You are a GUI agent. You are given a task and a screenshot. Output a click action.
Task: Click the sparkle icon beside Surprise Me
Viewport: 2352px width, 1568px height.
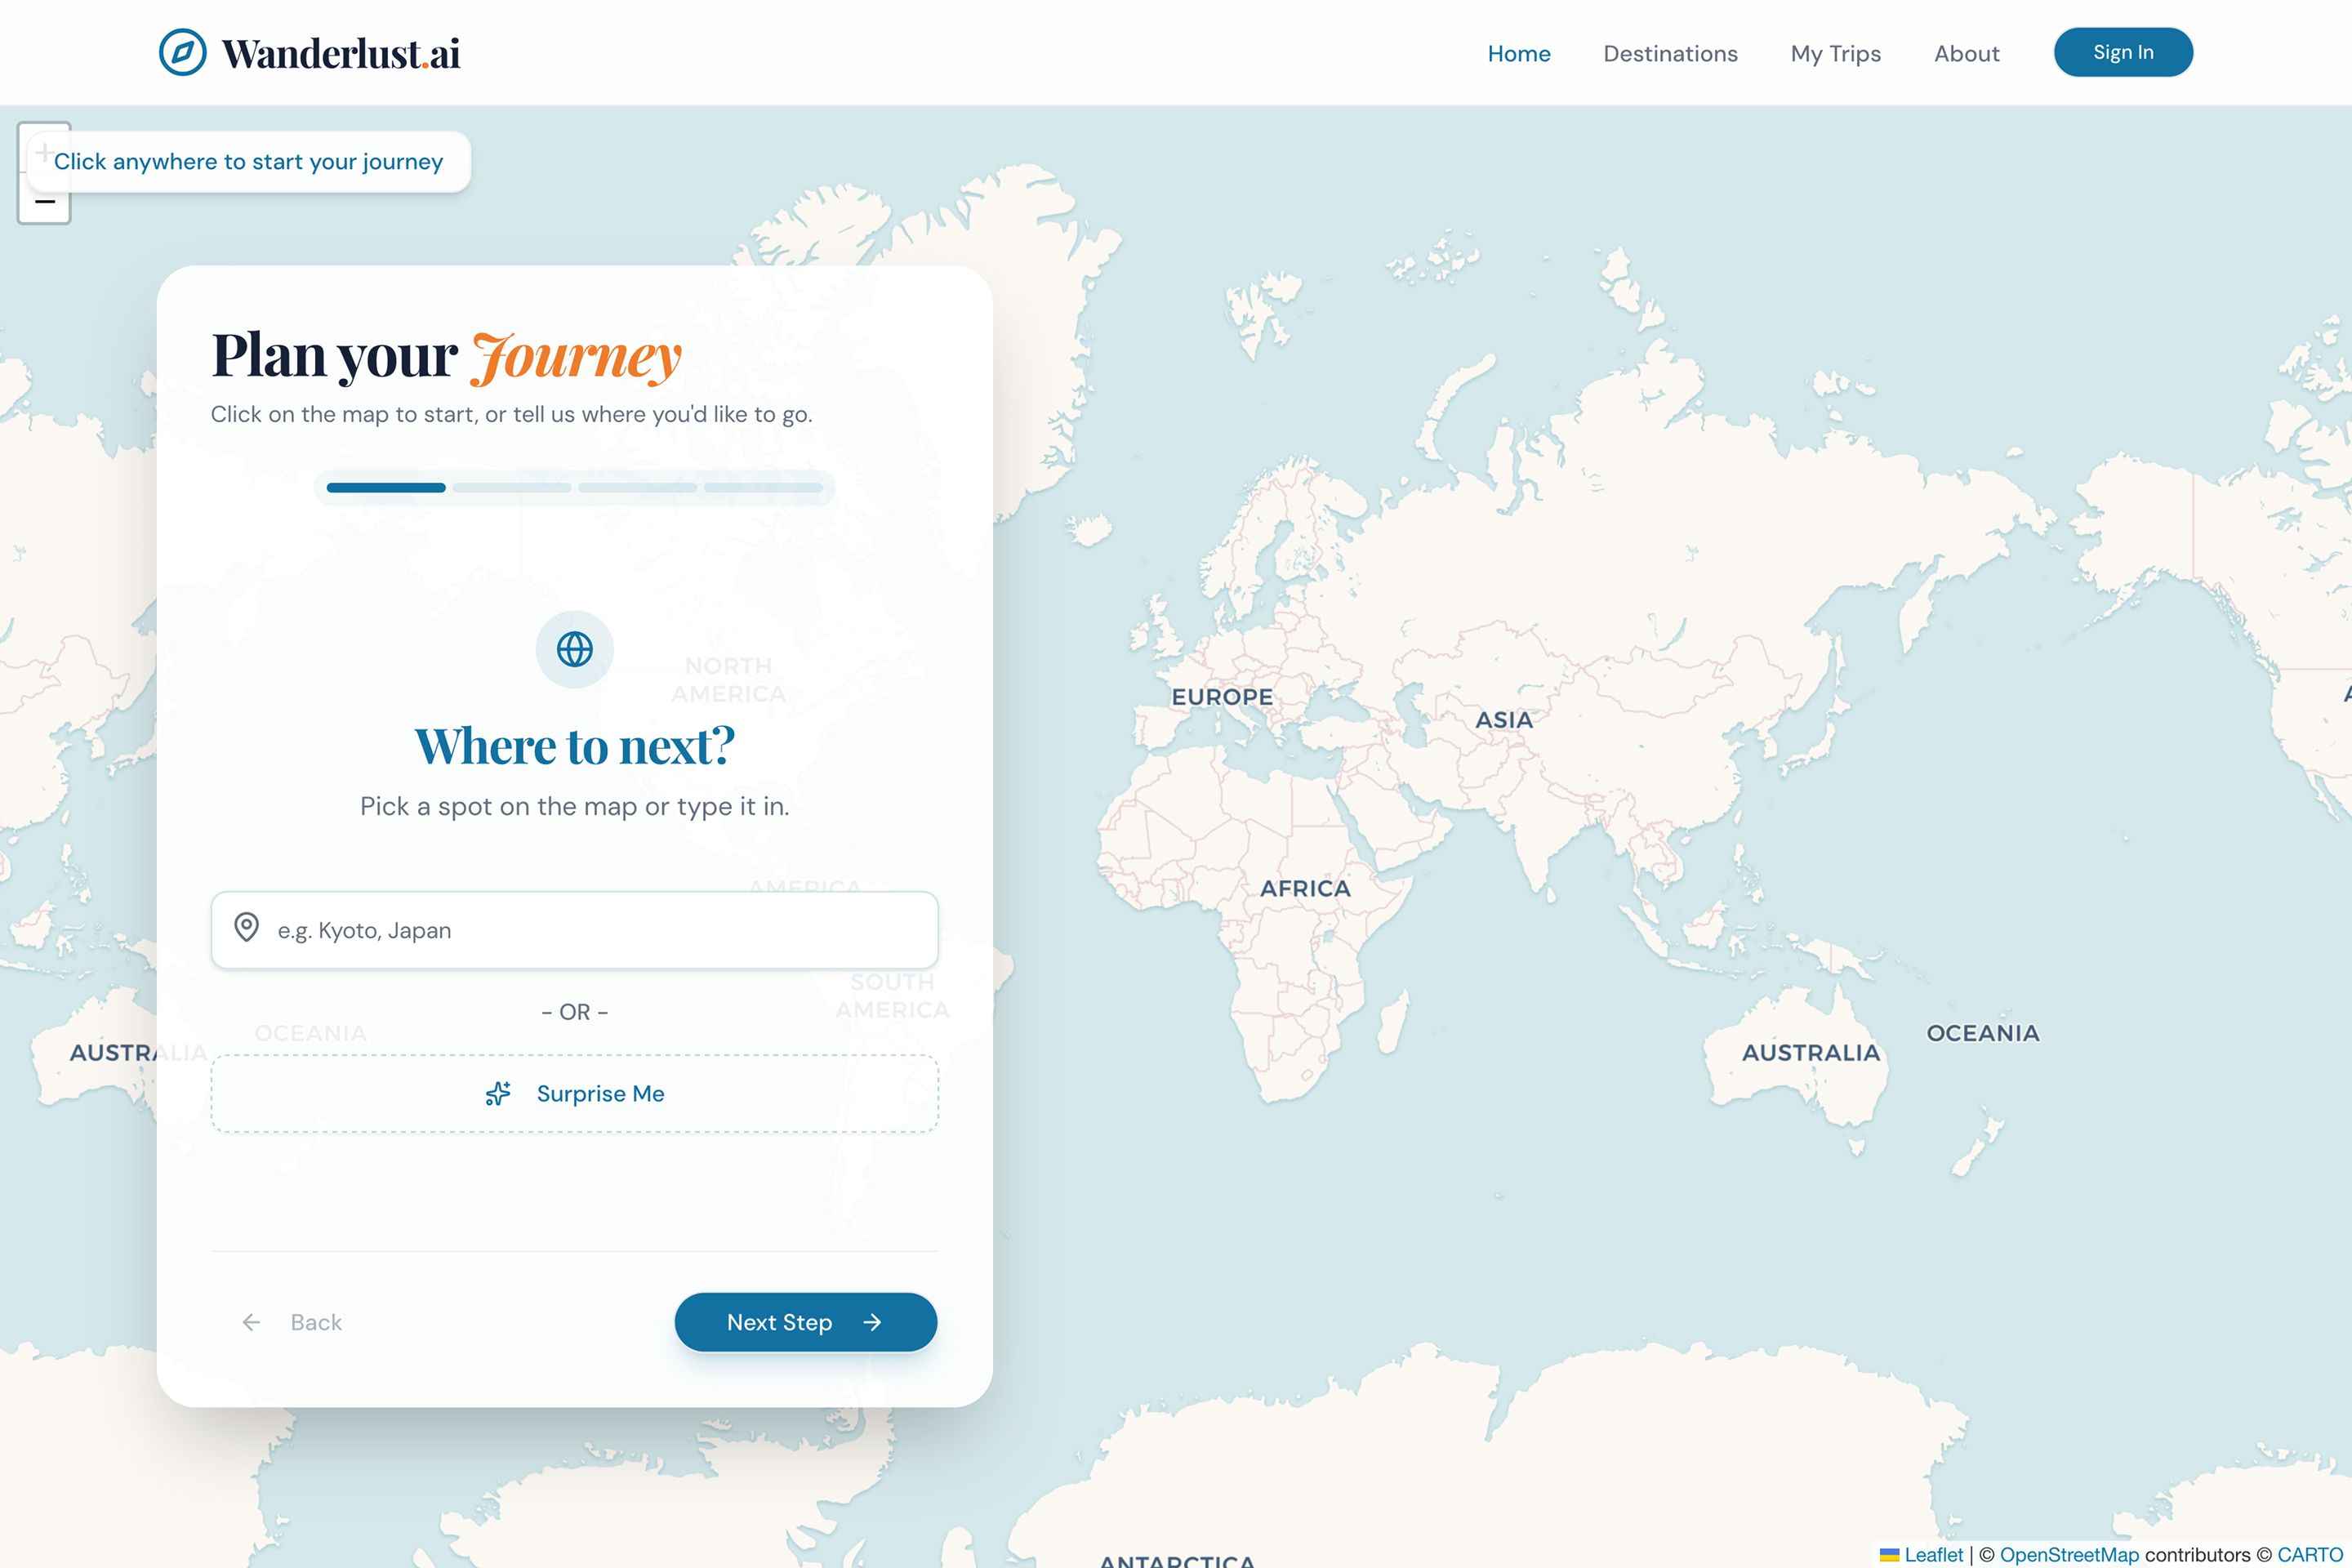pos(499,1093)
